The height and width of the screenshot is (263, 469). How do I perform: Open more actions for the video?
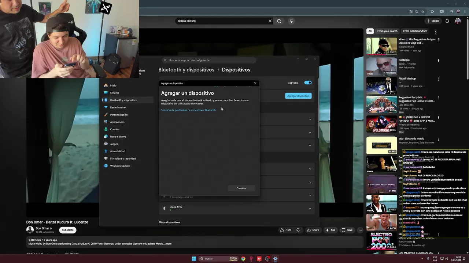click(360, 230)
